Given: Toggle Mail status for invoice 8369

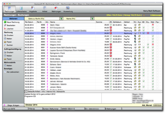Looking at the screenshot, I should tap(153, 25).
